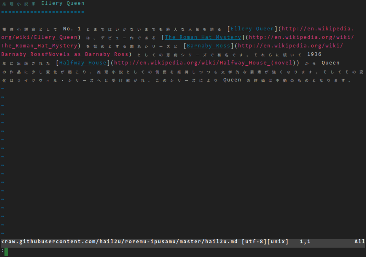Click the '[utf-8]' encoding indicator
This screenshot has width=366, height=257.
coord(254,242)
